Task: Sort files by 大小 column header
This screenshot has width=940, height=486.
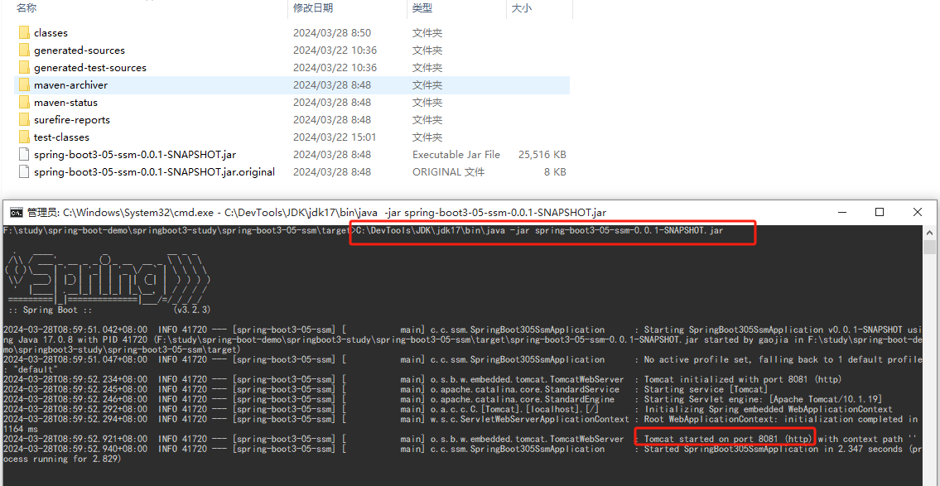Action: pyautogui.click(x=522, y=7)
